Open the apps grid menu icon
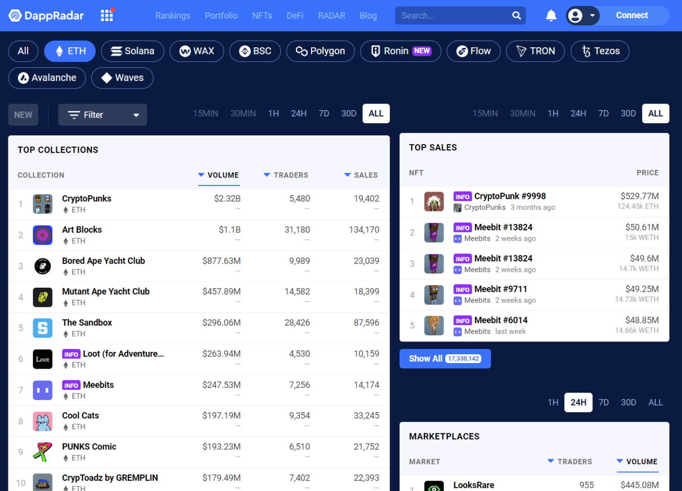The width and height of the screenshot is (682, 491). (x=107, y=15)
